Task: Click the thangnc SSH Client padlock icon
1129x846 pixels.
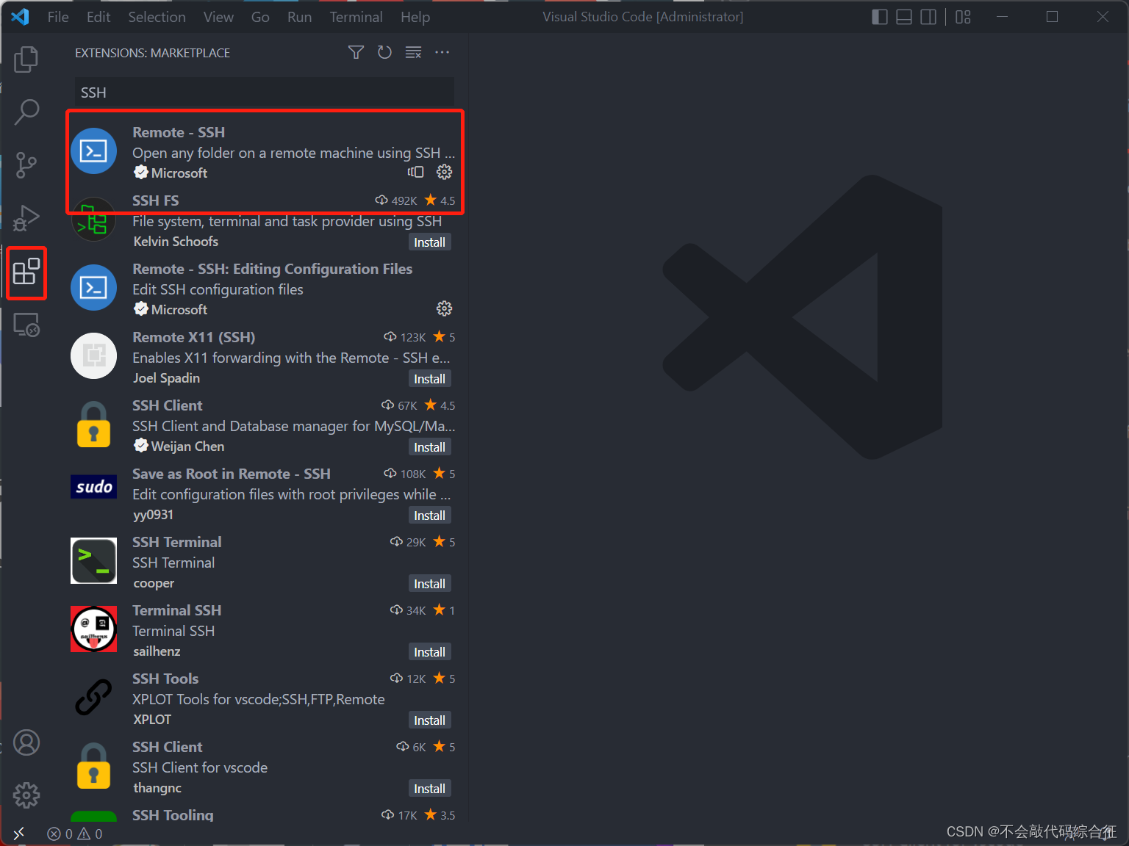Action: (x=93, y=766)
